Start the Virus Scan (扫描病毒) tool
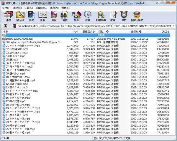The image size is (177, 141). tap(101, 16)
